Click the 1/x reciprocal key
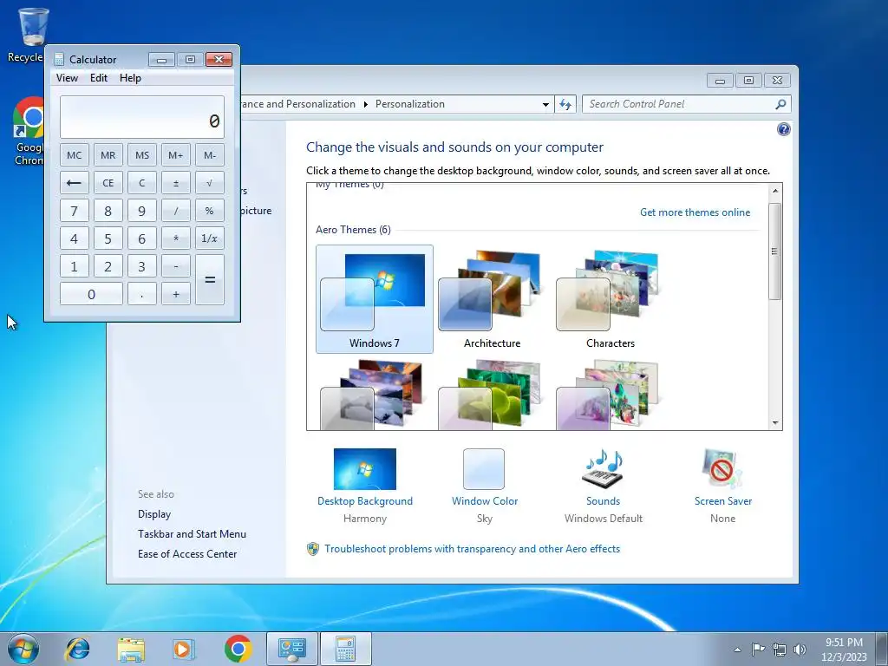 click(210, 238)
